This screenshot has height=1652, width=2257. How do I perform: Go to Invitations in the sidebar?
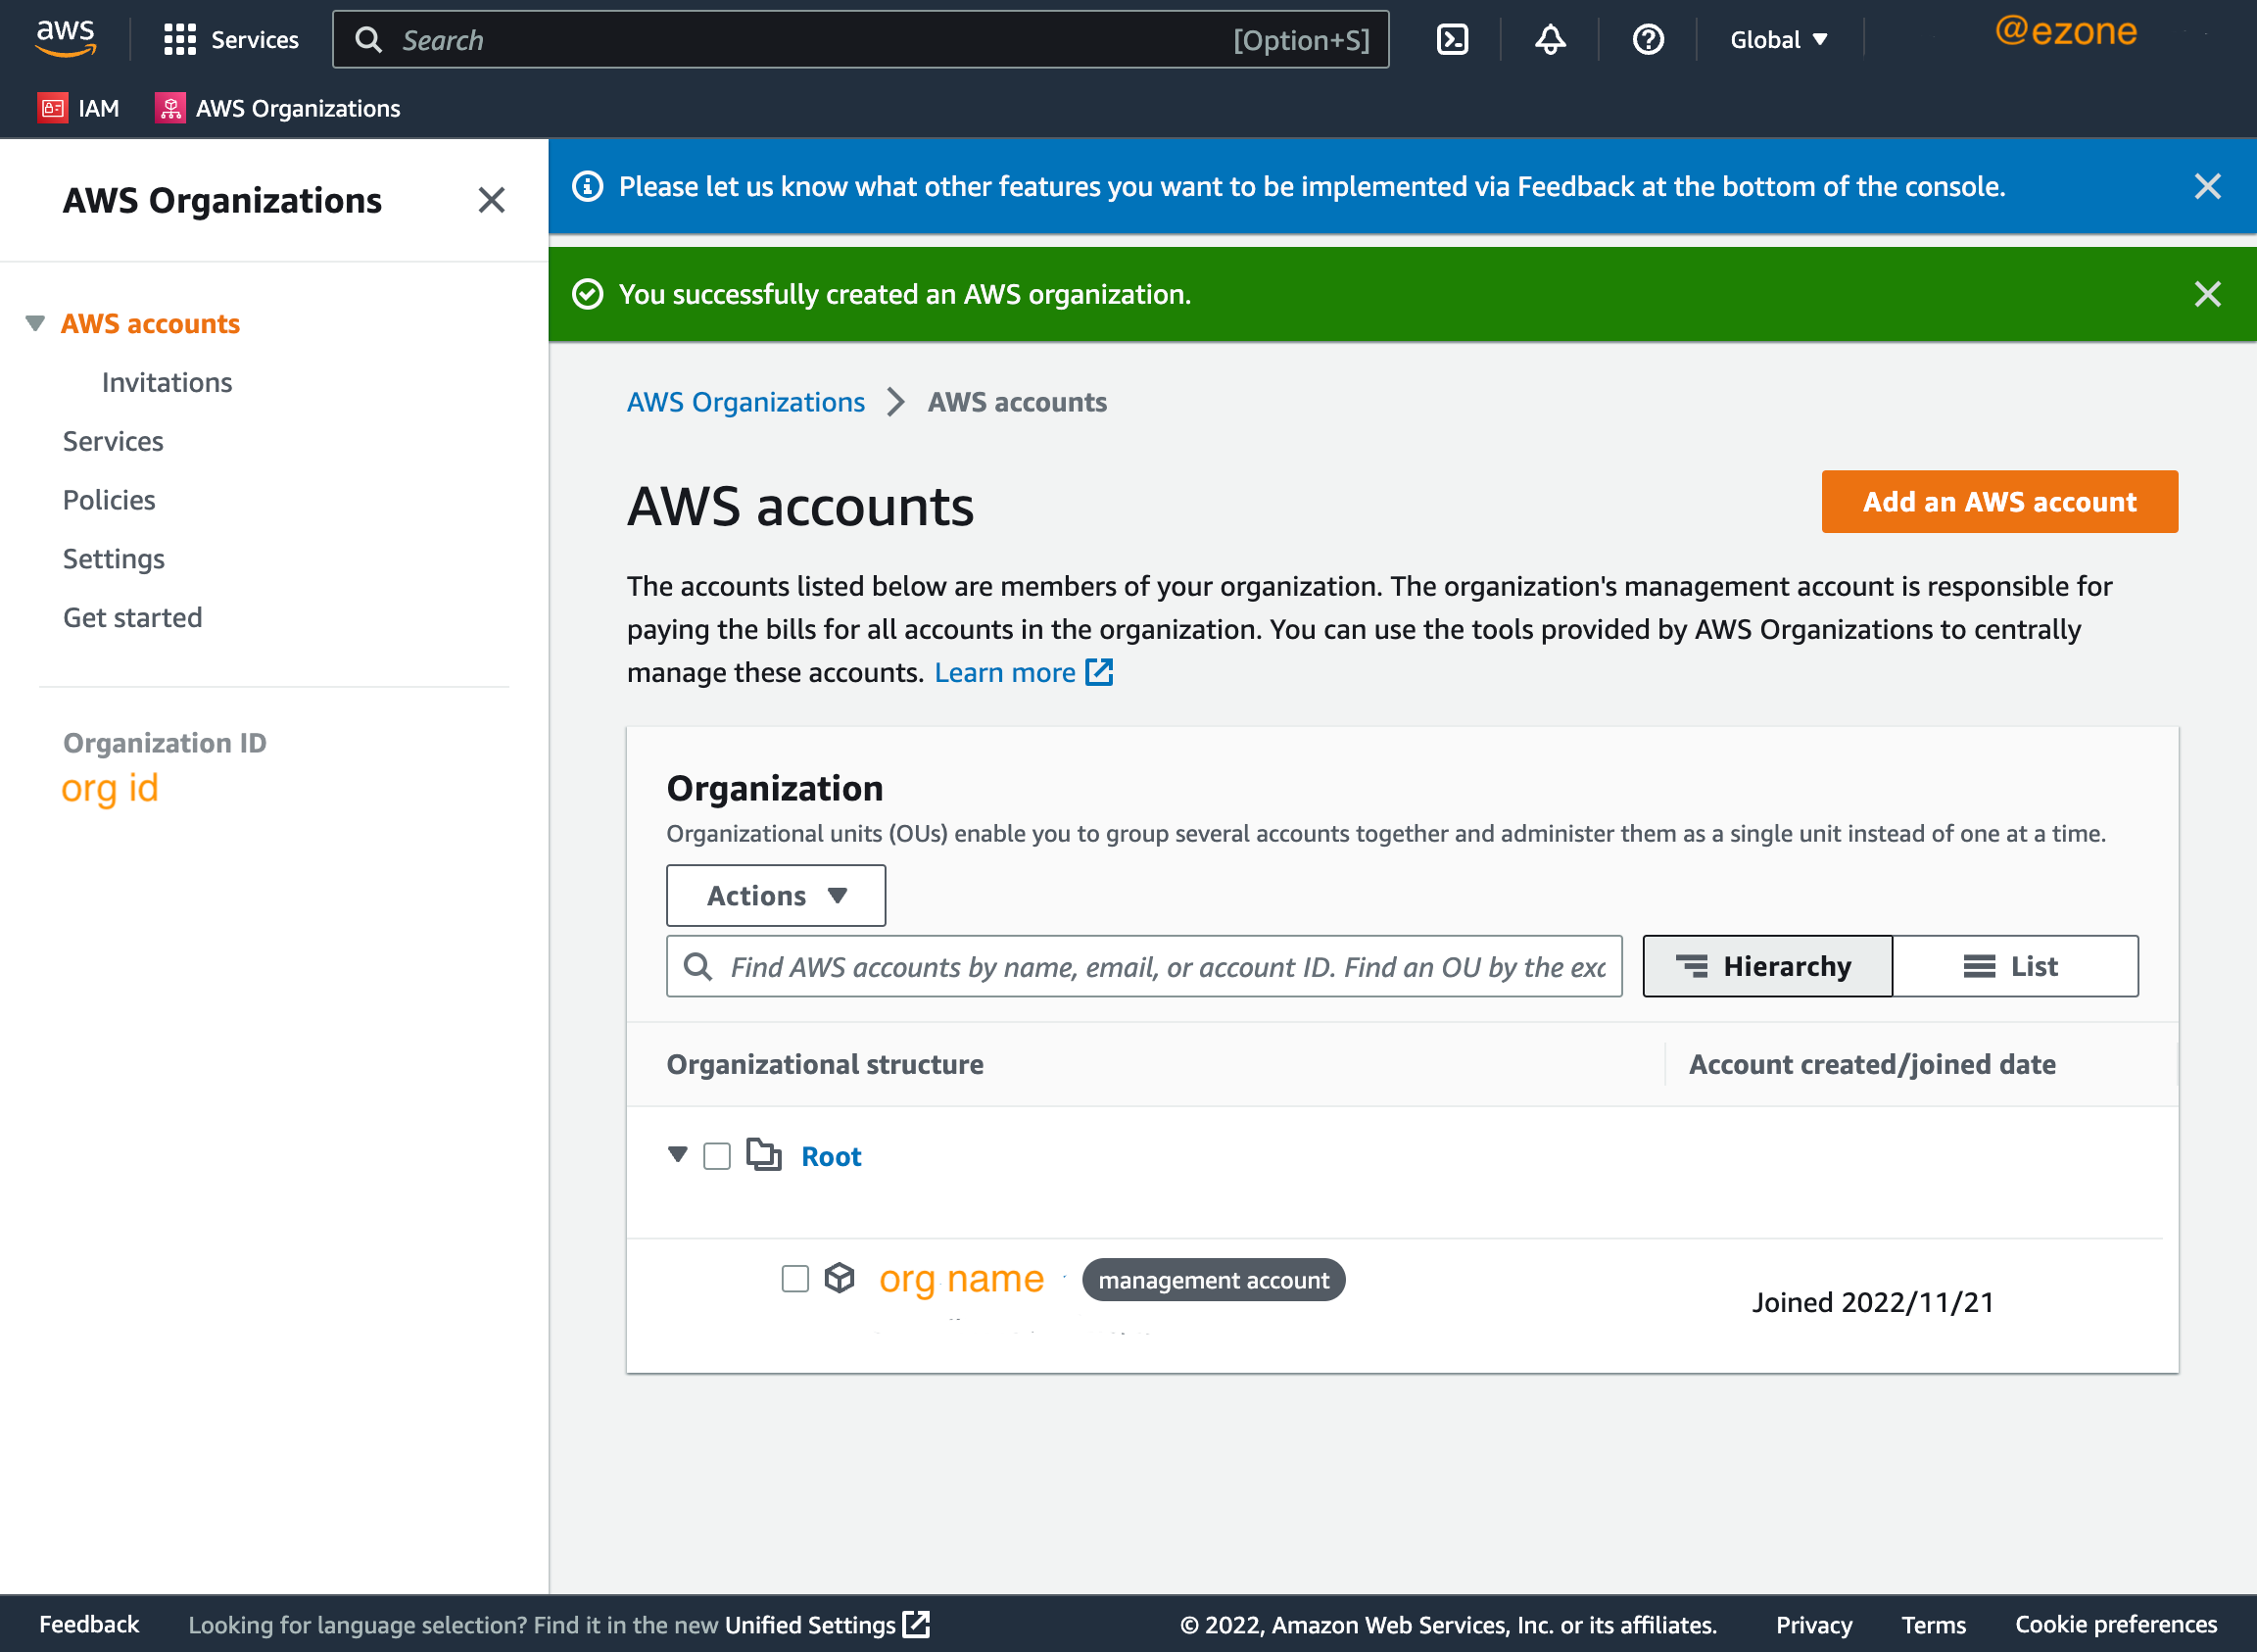(x=167, y=382)
